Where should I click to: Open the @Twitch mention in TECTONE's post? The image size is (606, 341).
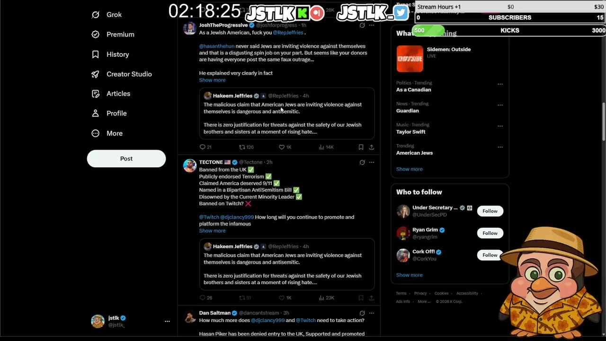pos(209,217)
